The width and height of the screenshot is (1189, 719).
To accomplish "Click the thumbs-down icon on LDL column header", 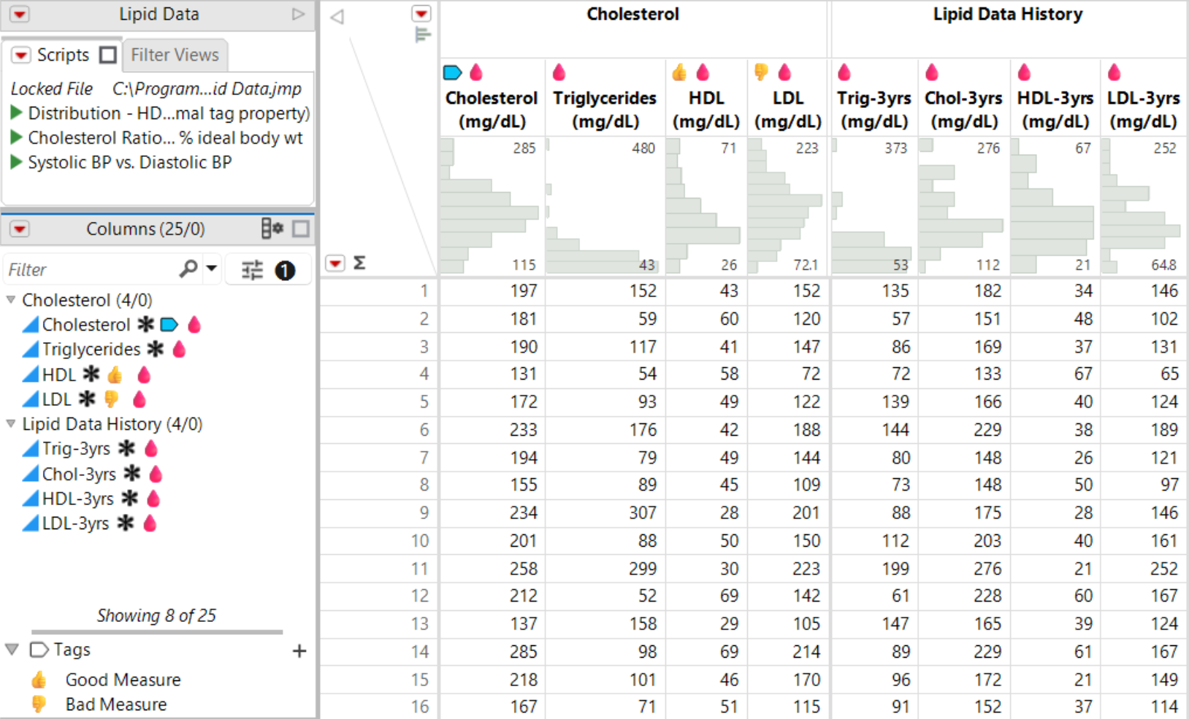I will [x=762, y=72].
